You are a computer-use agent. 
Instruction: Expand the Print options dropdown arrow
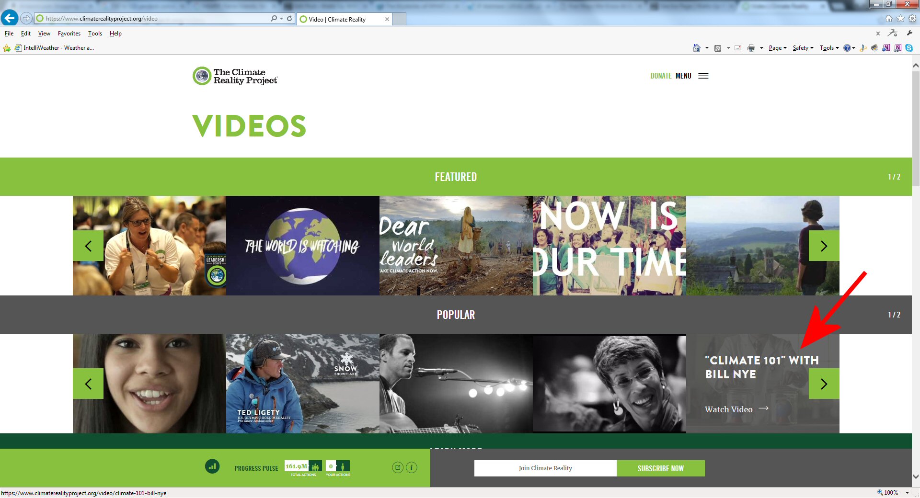click(761, 48)
